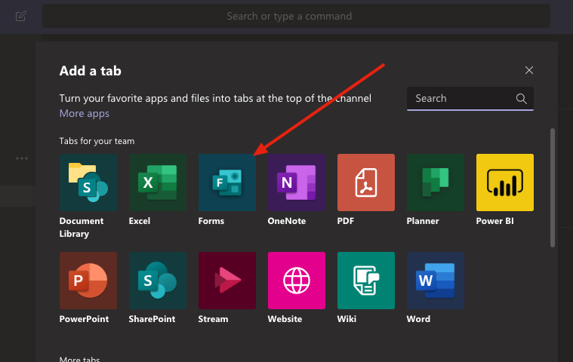Choose the SharePoint app tile
Screen dimensions: 573x362
tap(158, 281)
